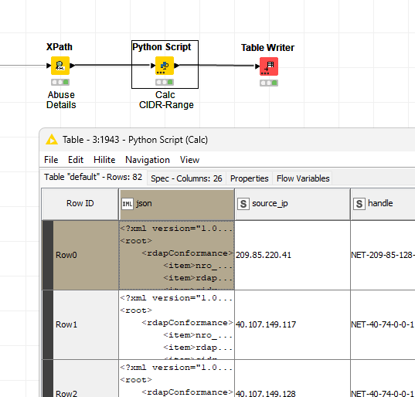415x397 pixels.
Task: Select the 209.85.220.41 source_ip cell
Action: point(292,255)
